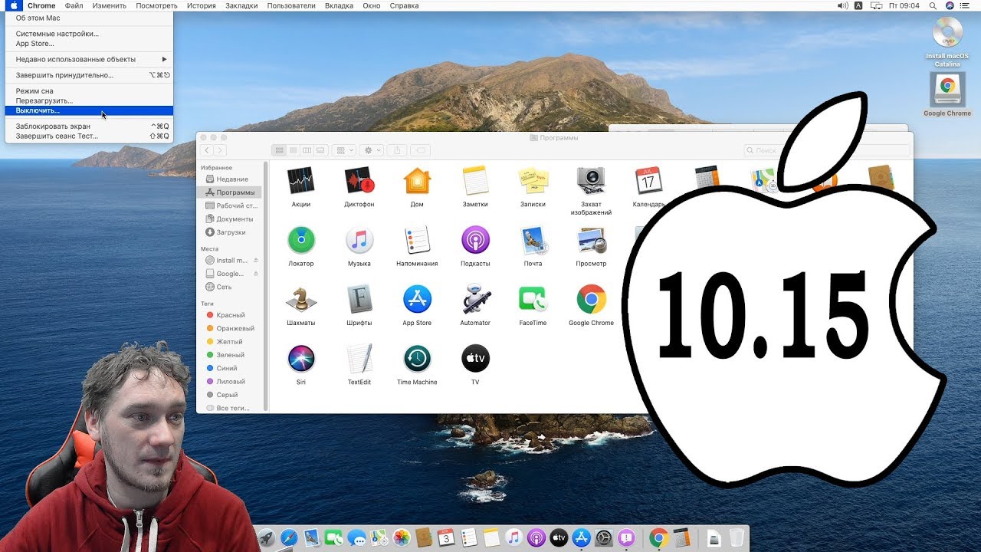Open the Диктофон app in Finder

coord(359,181)
